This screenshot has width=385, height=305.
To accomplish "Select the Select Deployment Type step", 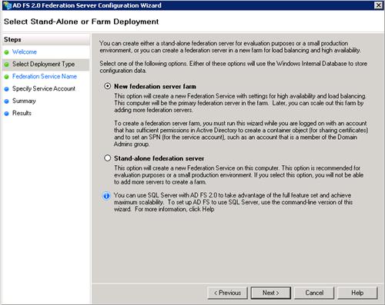I will (44, 64).
